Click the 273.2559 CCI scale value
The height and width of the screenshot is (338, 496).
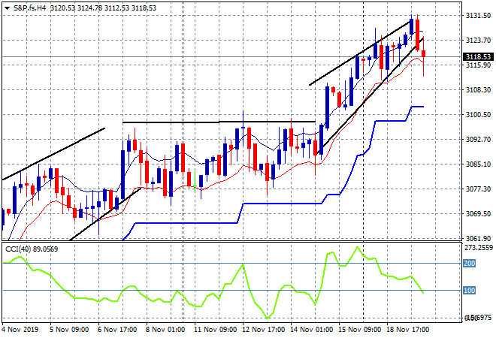479,248
